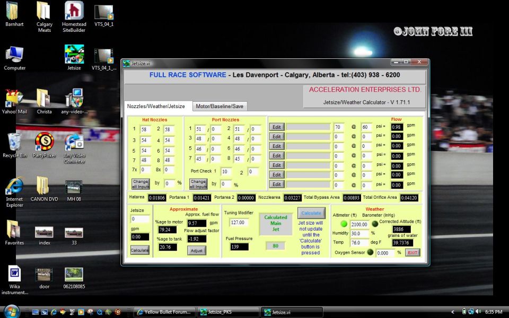Click the Flow adjust factor value -1.92
Image resolution: width=509 pixels, height=318 pixels.
point(197,239)
